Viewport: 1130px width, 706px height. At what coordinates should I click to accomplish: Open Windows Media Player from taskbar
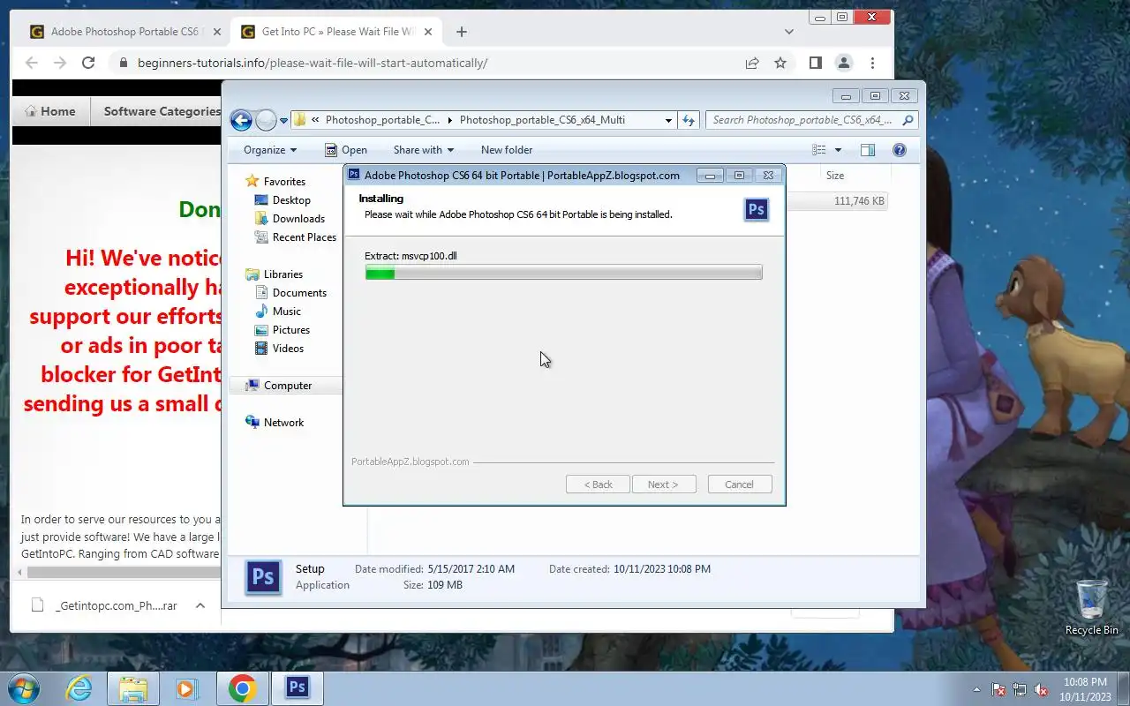click(x=186, y=688)
